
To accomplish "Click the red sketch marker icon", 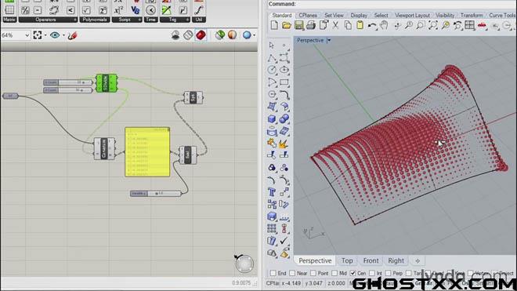I will [72, 35].
